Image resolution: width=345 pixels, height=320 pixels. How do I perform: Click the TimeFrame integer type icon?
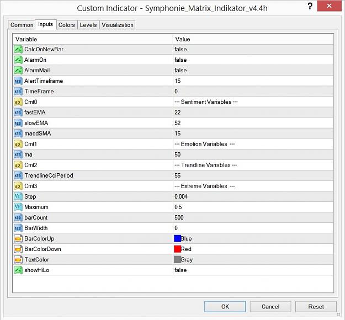click(18, 91)
